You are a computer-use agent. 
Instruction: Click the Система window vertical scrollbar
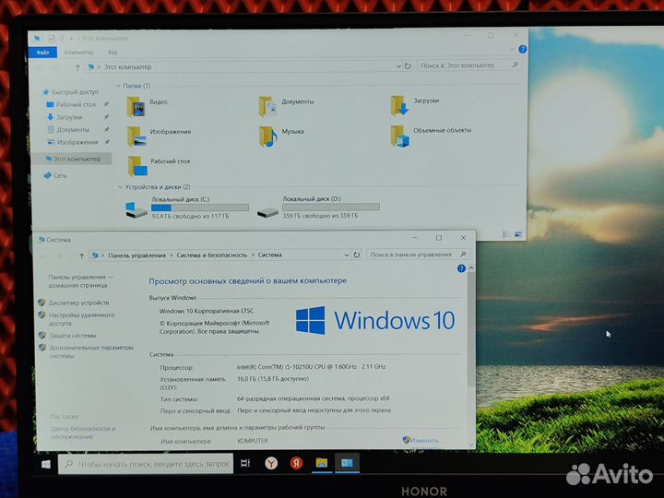pyautogui.click(x=471, y=329)
